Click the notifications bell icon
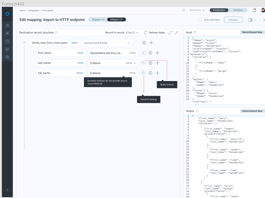The width and height of the screenshot is (265, 198). pyautogui.click(x=254, y=10)
